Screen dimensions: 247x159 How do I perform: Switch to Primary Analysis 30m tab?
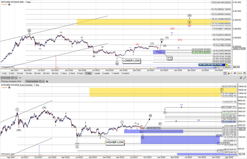pyautogui.click(x=11, y=82)
